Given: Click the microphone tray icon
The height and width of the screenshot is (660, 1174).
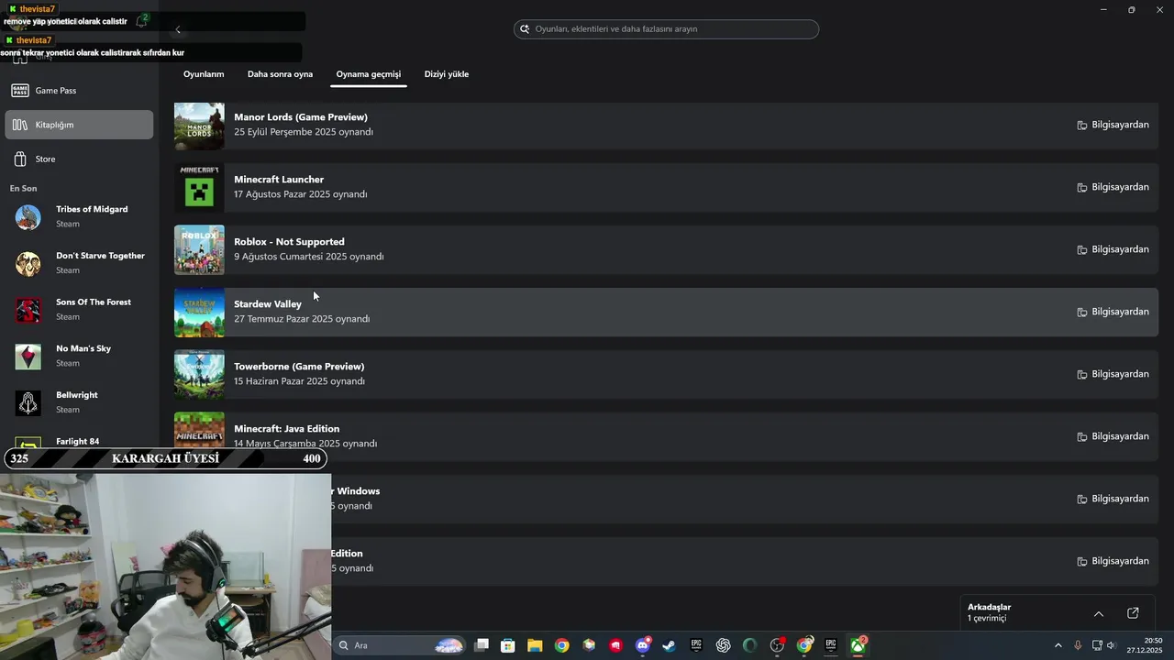Looking at the screenshot, I should click(1078, 645).
